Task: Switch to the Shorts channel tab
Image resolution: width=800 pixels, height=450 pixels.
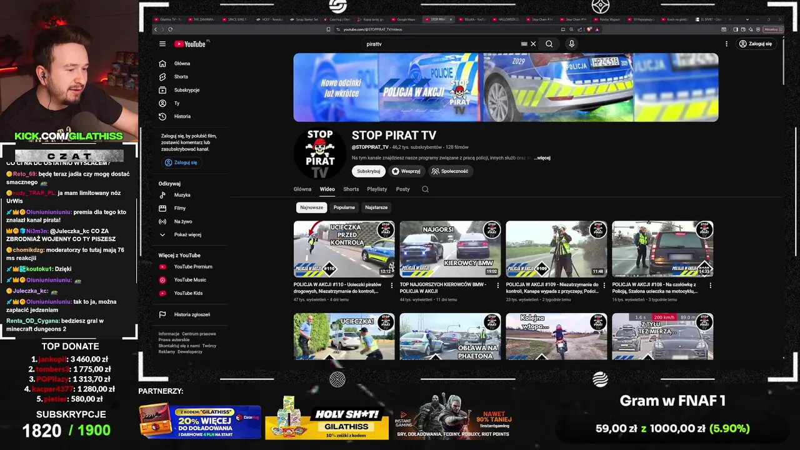Action: coord(351,189)
